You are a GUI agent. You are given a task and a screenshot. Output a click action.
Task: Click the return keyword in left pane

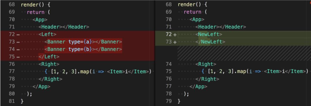click(35, 12)
